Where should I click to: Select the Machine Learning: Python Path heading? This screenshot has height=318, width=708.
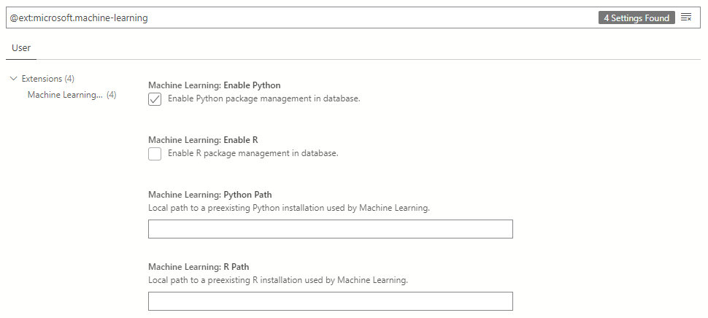point(209,195)
